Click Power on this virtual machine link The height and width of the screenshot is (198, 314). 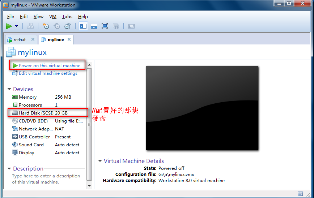click(x=50, y=66)
